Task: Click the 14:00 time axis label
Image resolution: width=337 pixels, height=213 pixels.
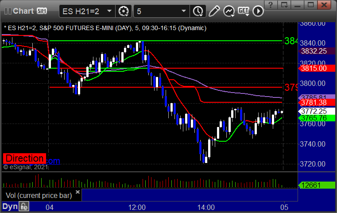Action: (206, 207)
